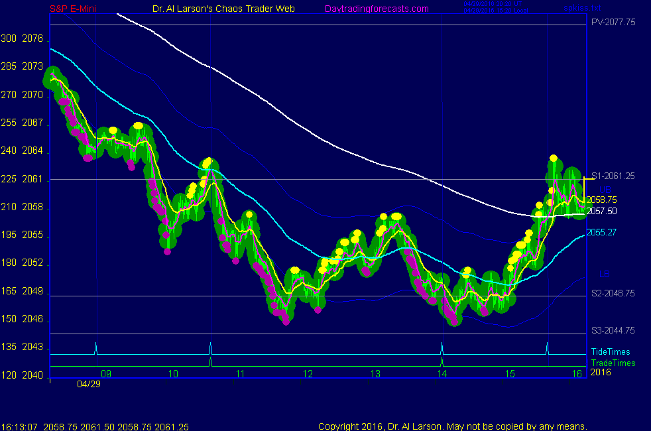Select the 16 hour tick label
This screenshot has width=651, height=431.
click(577, 374)
